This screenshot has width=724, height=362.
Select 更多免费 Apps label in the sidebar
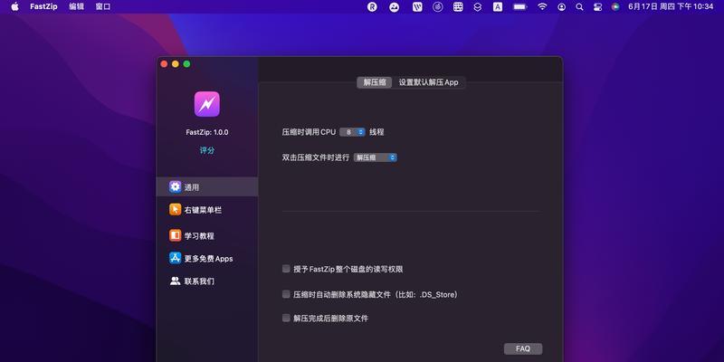tap(209, 259)
